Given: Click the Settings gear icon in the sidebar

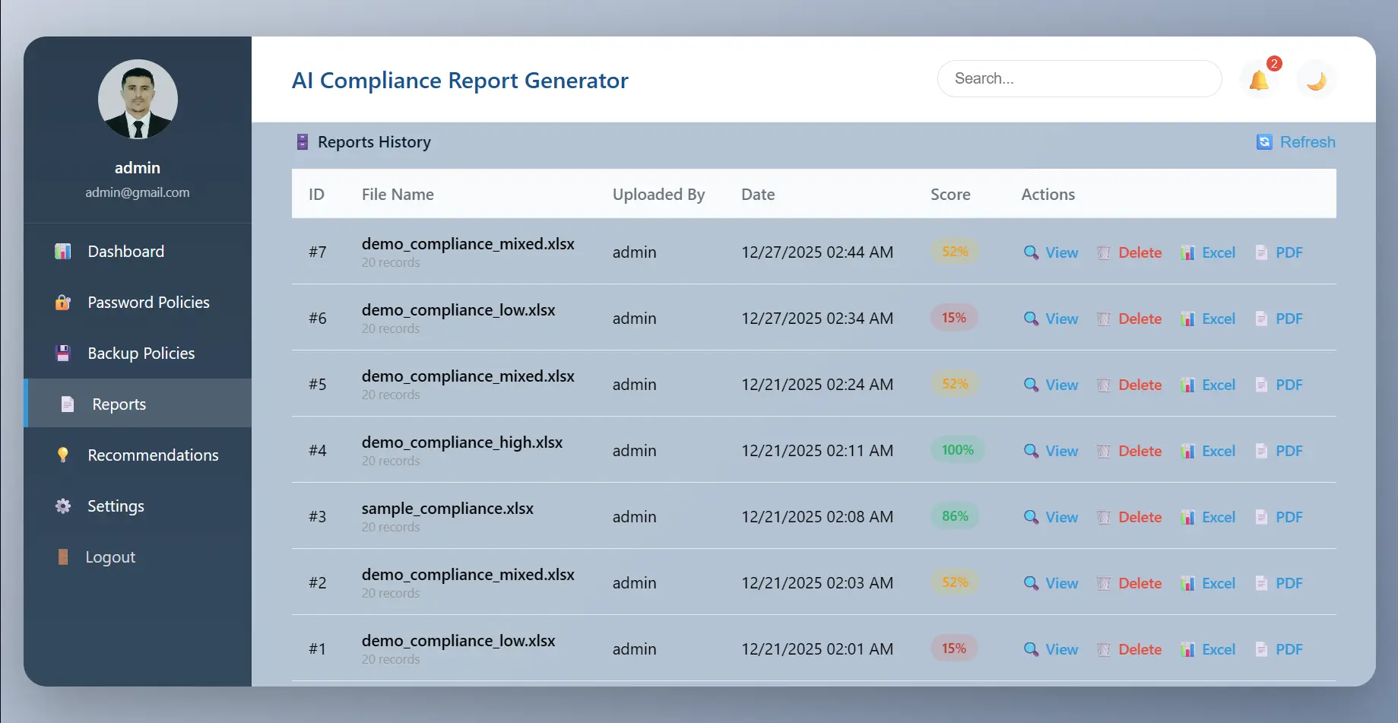Looking at the screenshot, I should click(x=63, y=506).
